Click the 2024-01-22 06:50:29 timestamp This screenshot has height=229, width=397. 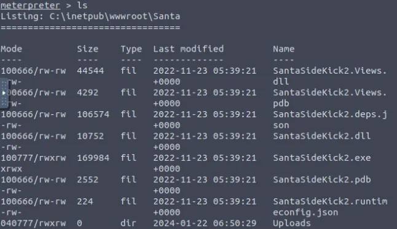coord(205,223)
